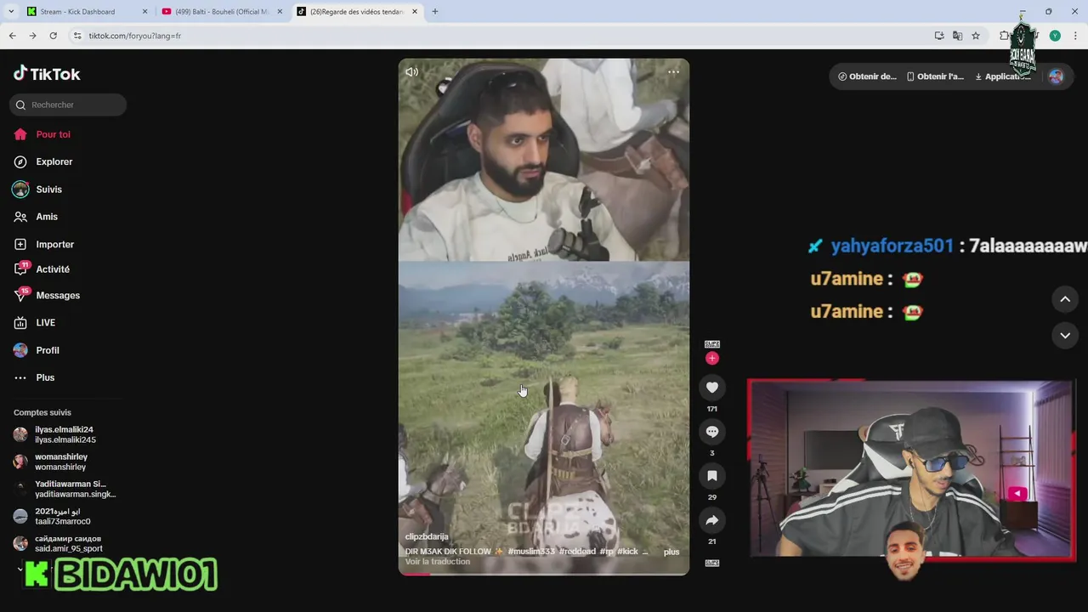Click Voir la traduction
The height and width of the screenshot is (612, 1088).
pos(438,562)
